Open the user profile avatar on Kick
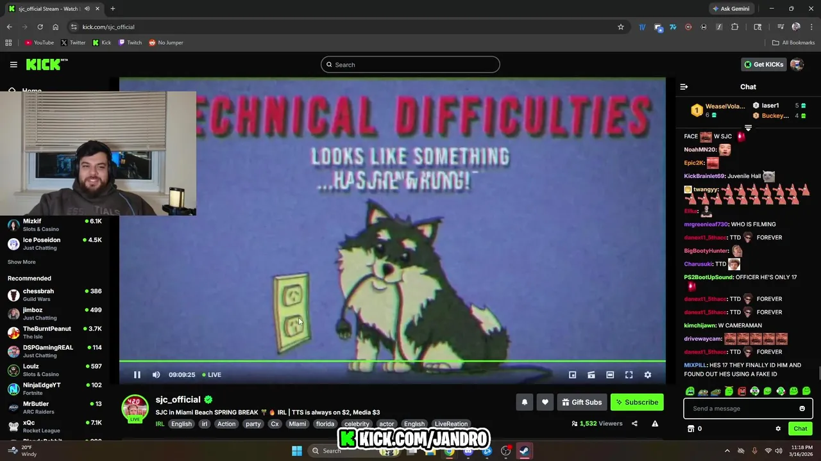 [x=797, y=64]
